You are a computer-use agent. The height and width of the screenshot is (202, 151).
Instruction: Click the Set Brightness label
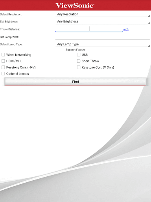(x=9, y=22)
